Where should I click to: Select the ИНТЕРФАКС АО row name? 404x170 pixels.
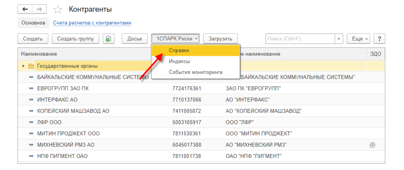[x=57, y=100]
